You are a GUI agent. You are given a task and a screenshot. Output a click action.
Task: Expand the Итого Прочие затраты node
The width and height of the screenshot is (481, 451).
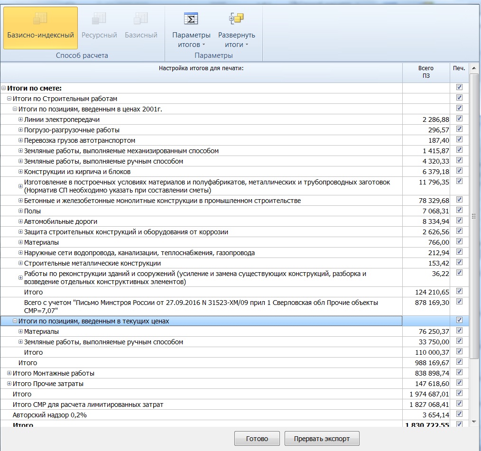click(x=9, y=384)
